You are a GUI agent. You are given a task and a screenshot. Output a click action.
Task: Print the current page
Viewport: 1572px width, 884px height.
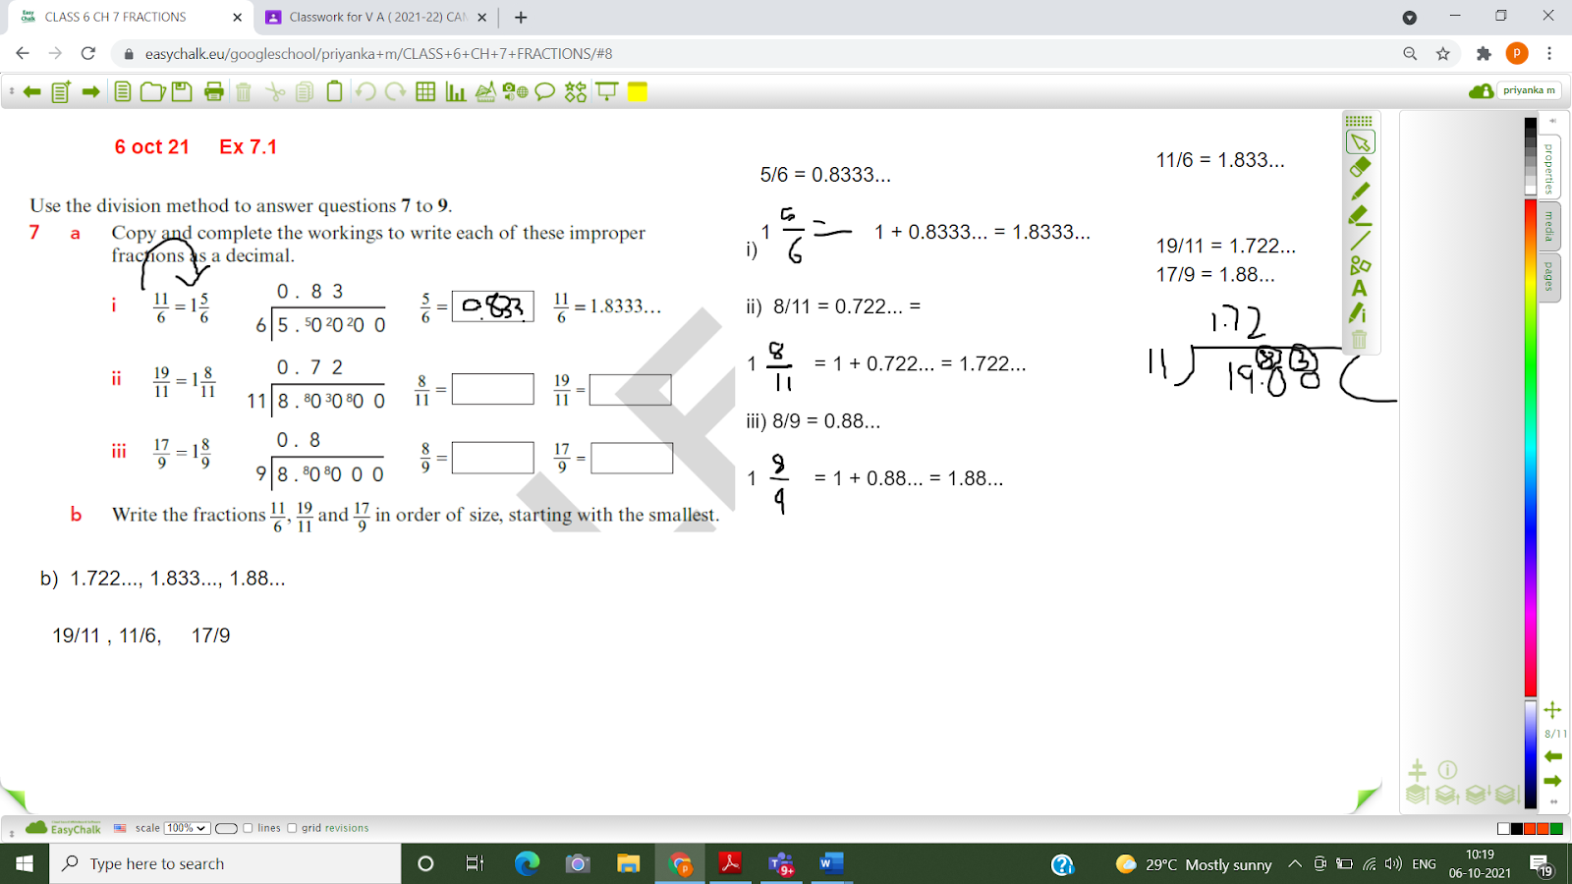pyautogui.click(x=213, y=91)
